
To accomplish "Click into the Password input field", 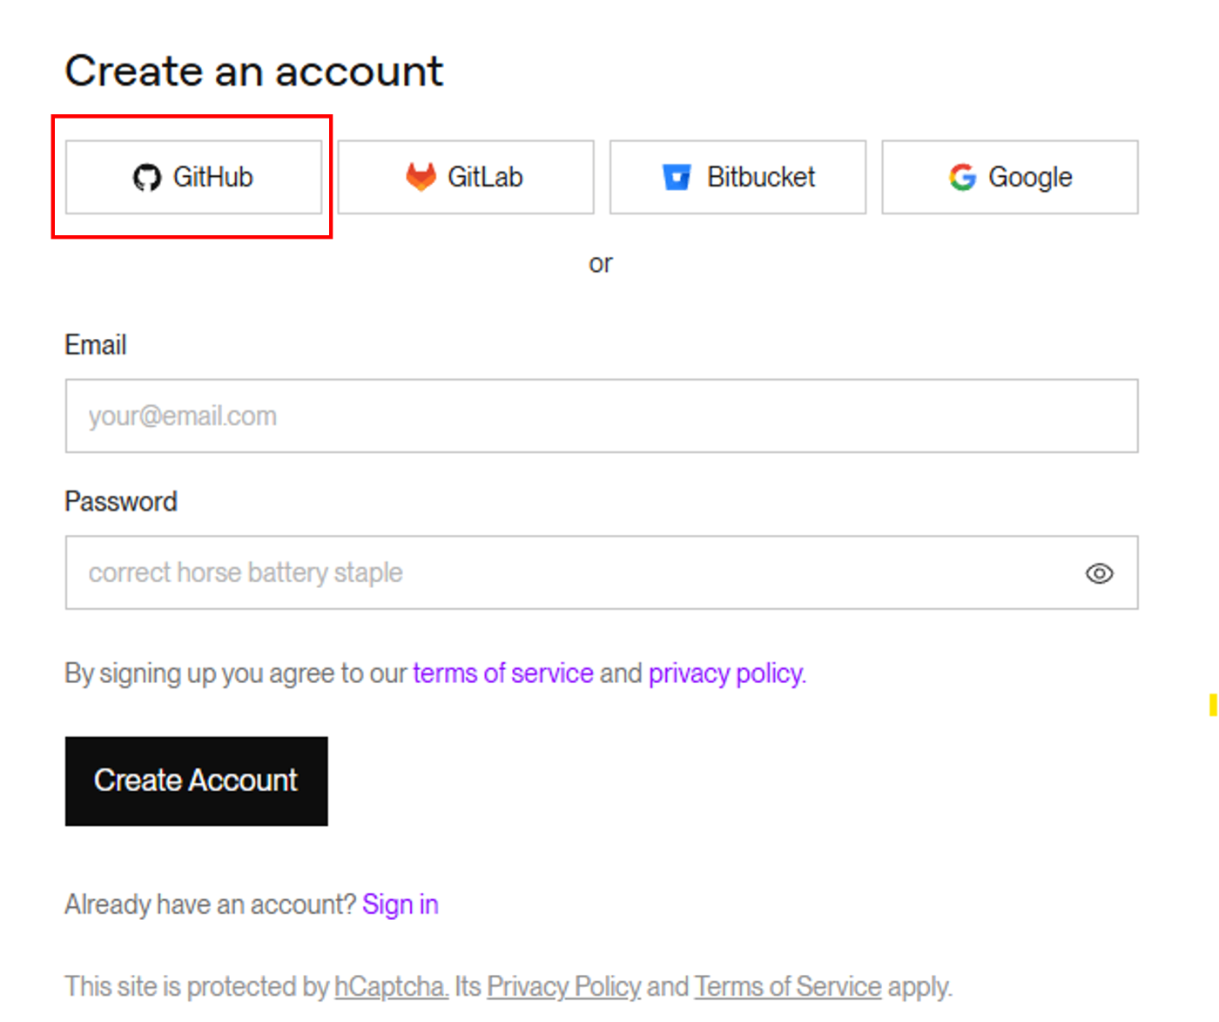I will (x=566, y=572).
